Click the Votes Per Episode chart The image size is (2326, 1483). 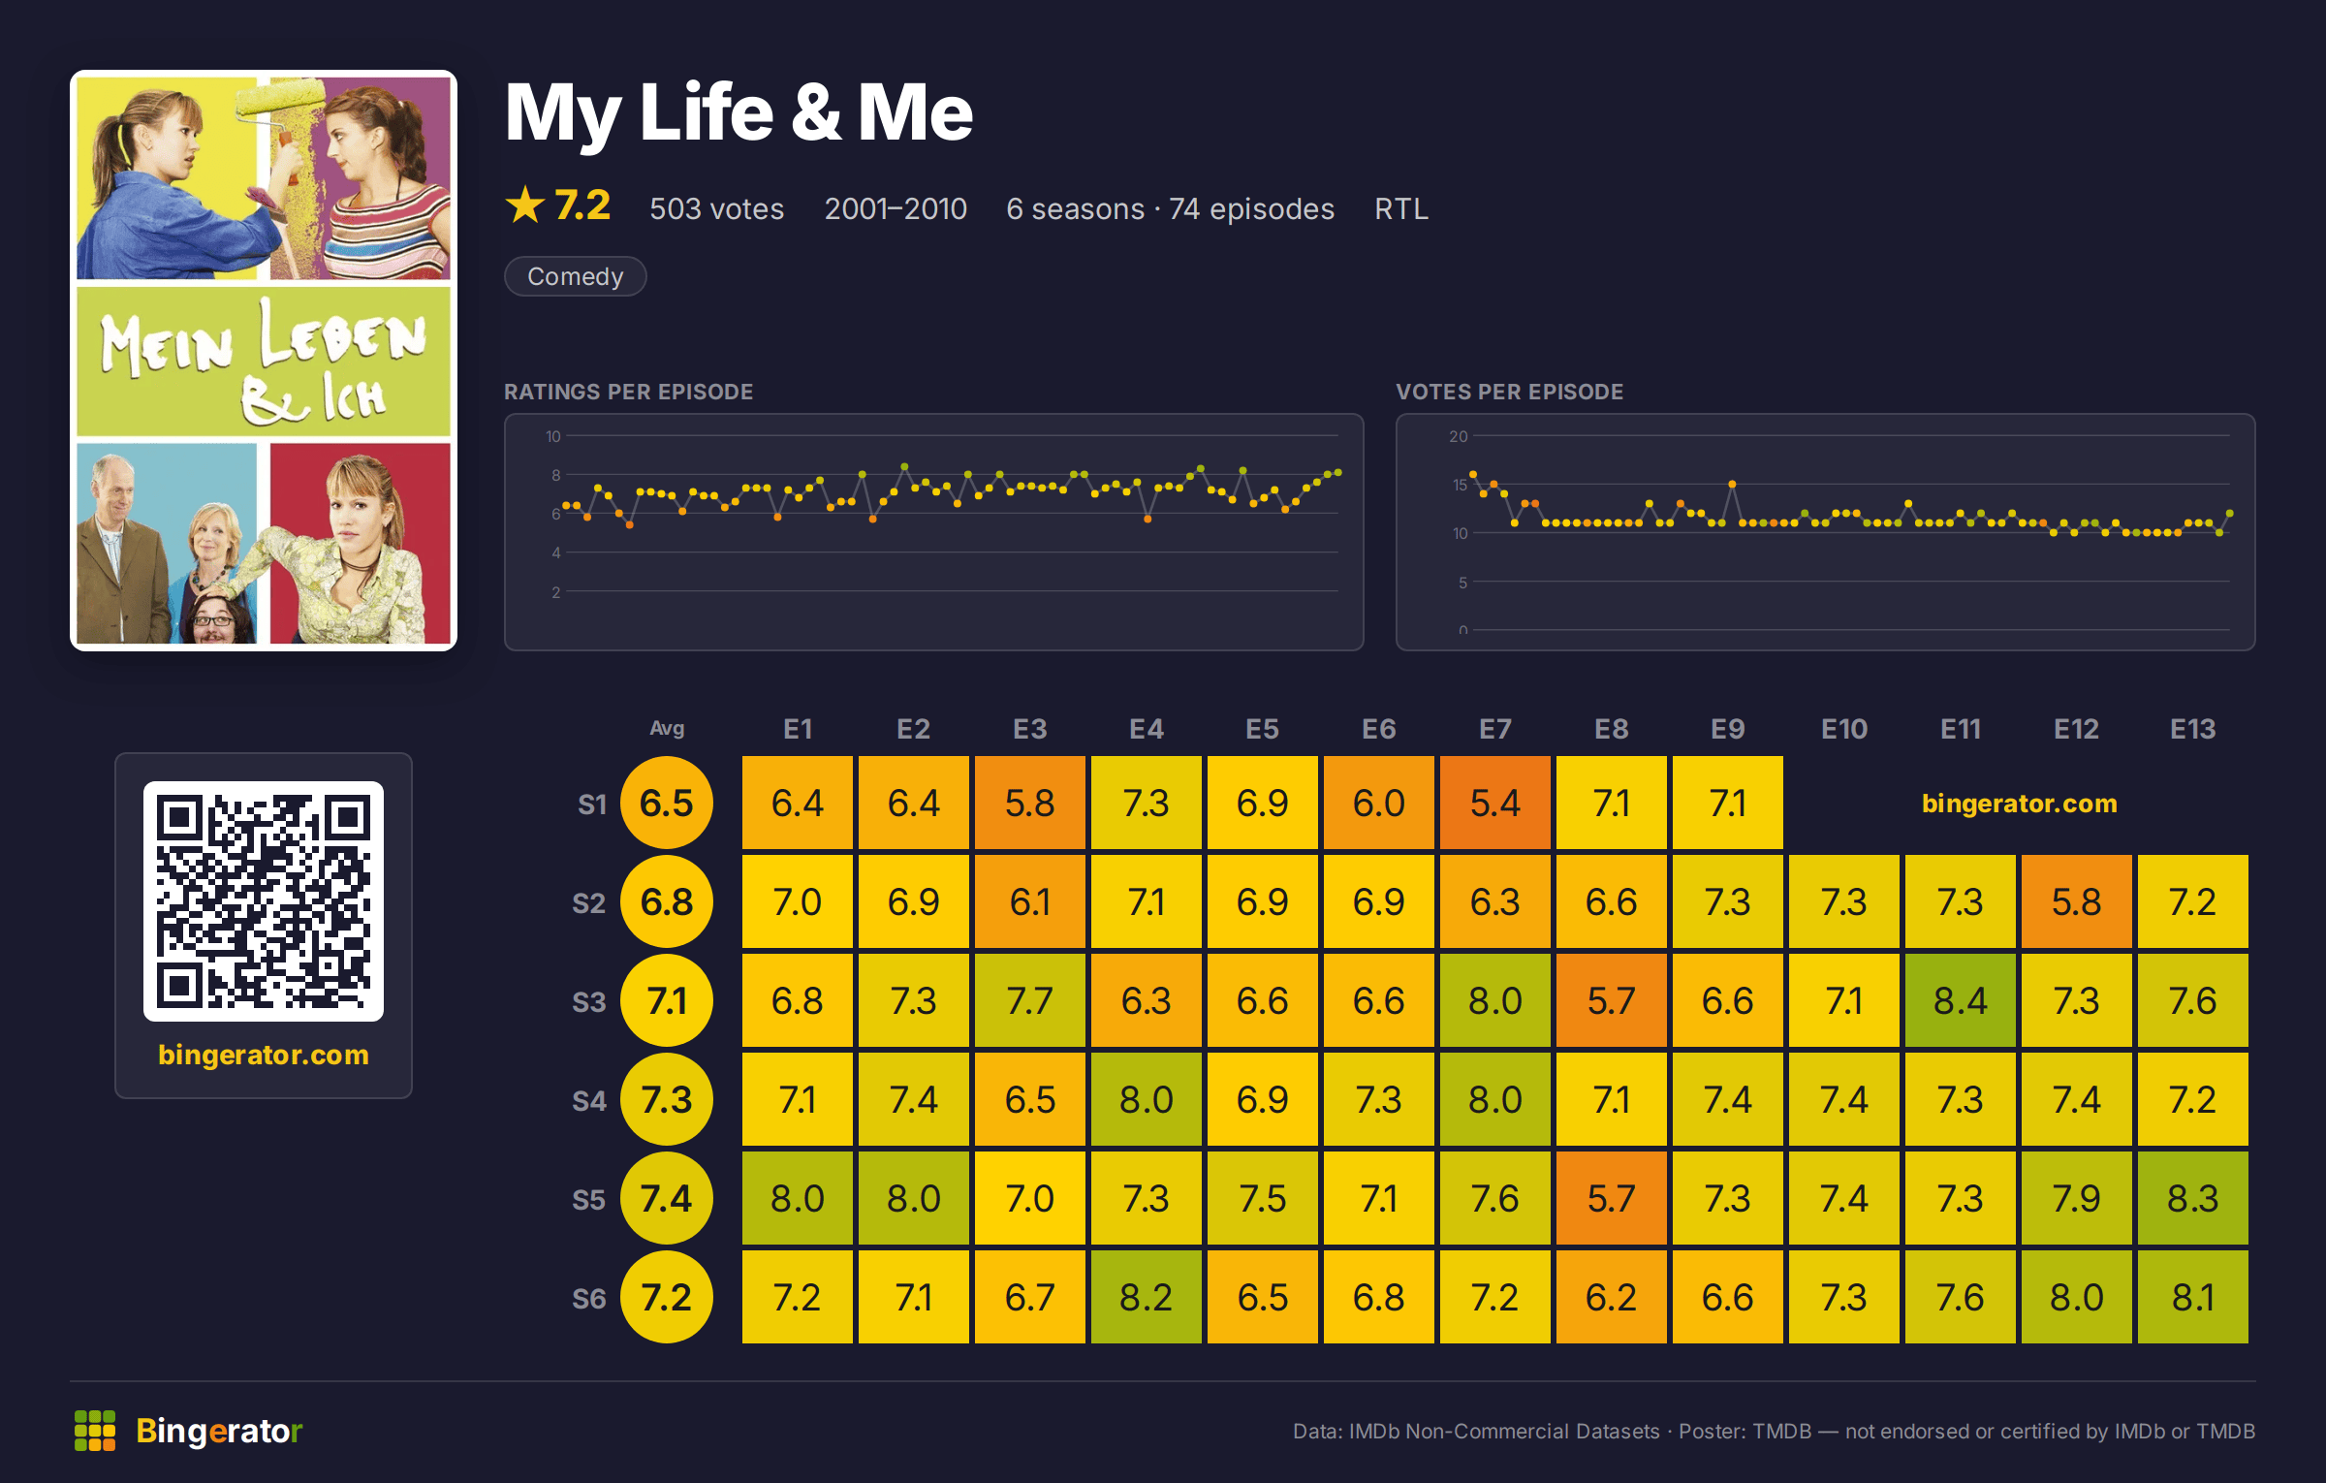tap(1826, 532)
